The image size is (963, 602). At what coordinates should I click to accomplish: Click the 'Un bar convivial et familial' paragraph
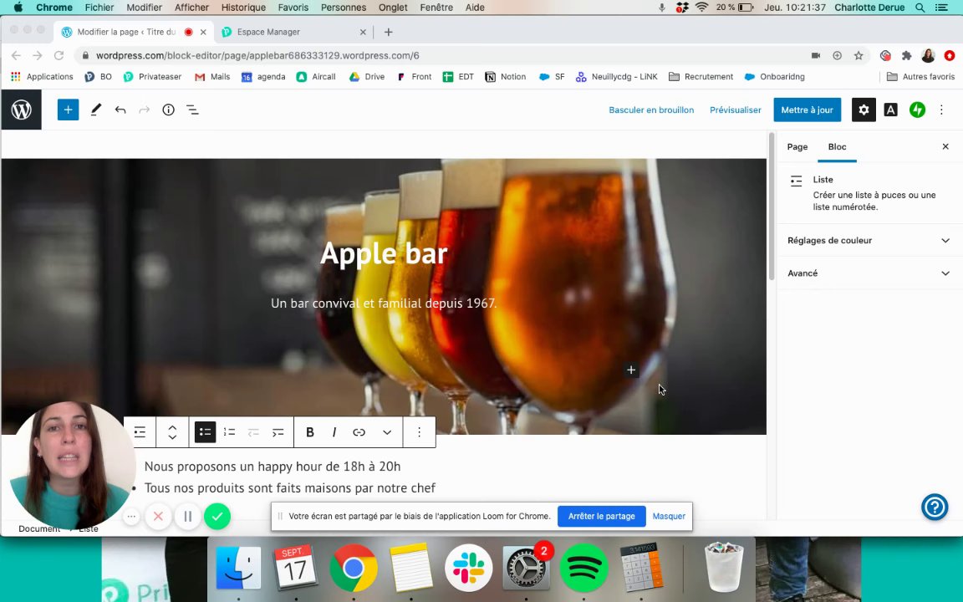click(x=384, y=303)
